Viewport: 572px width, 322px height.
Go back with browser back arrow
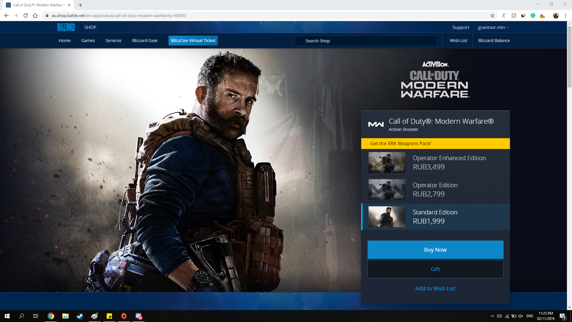pyautogui.click(x=7, y=16)
